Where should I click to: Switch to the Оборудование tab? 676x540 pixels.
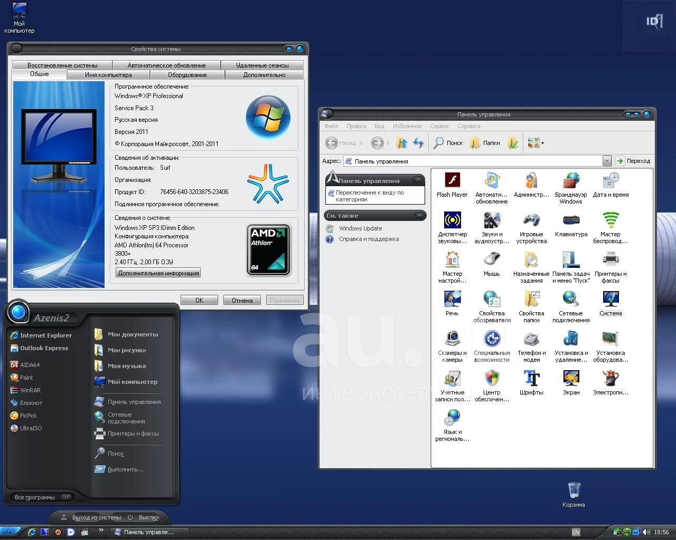coord(187,75)
